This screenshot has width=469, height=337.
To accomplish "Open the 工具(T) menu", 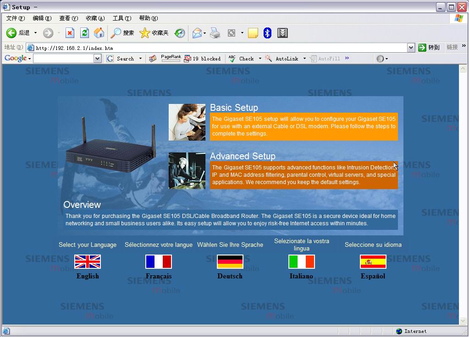I will click(121, 18).
